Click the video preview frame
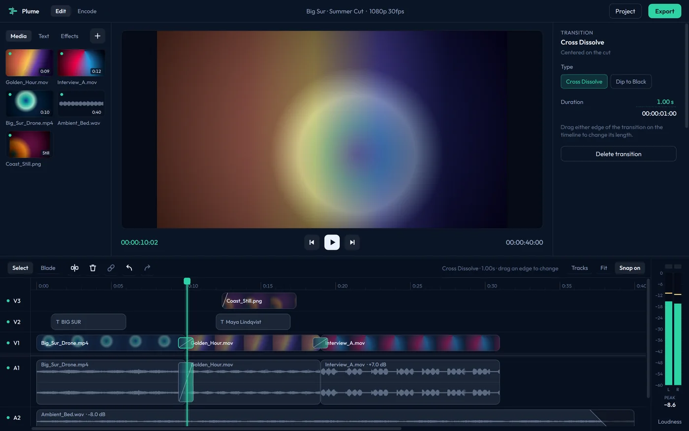689x431 pixels. [332, 130]
